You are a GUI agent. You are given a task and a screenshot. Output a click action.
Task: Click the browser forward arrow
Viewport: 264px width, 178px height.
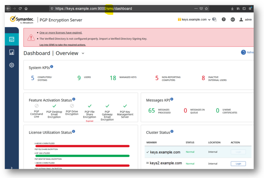[x=14, y=9]
